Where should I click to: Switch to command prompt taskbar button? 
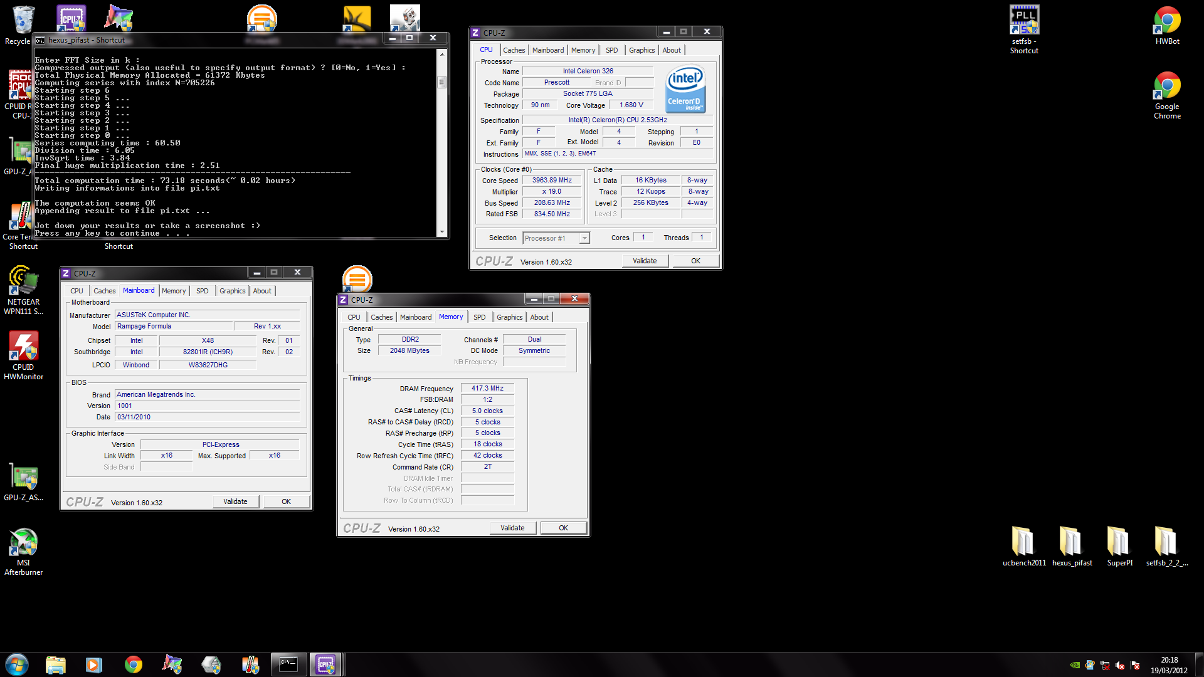288,664
